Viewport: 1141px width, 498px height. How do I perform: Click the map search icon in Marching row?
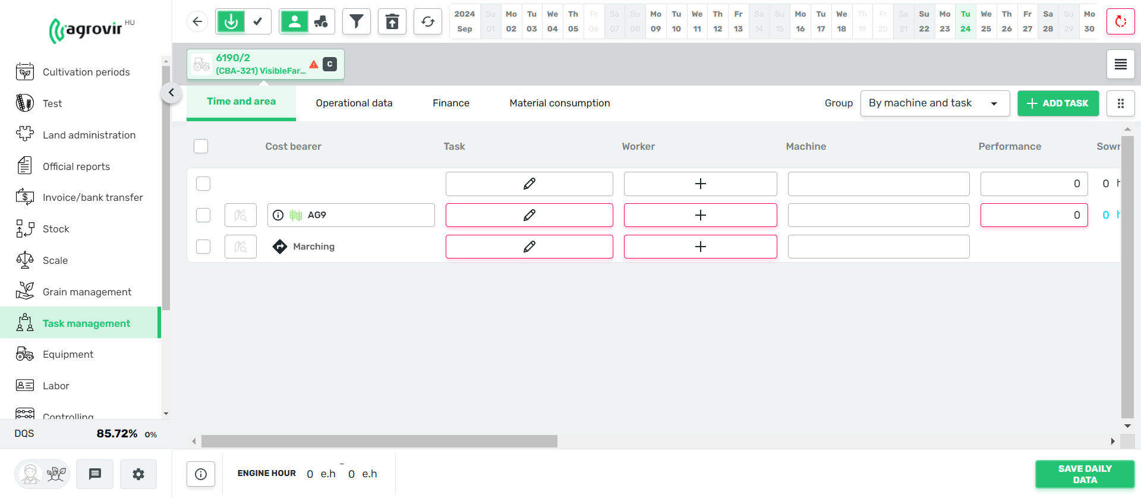[x=241, y=247]
